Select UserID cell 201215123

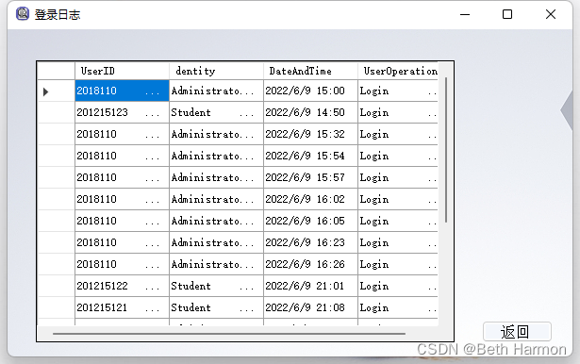122,112
